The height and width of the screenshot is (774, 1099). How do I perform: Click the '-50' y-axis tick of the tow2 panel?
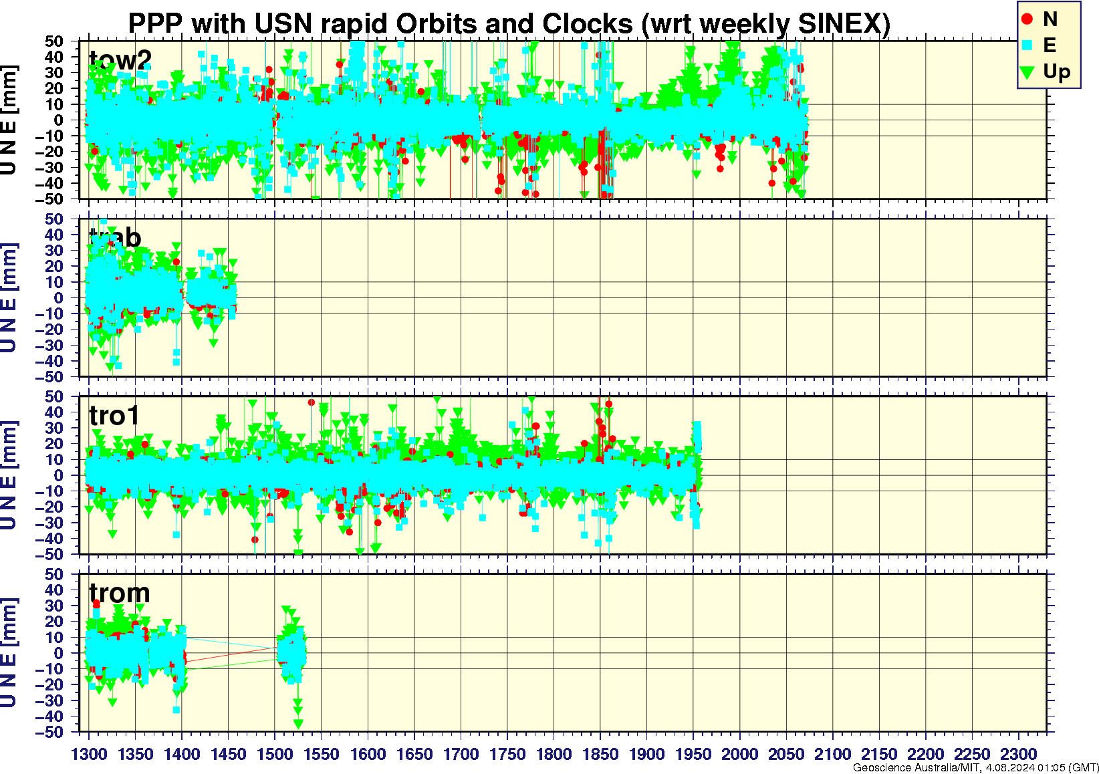(49, 199)
